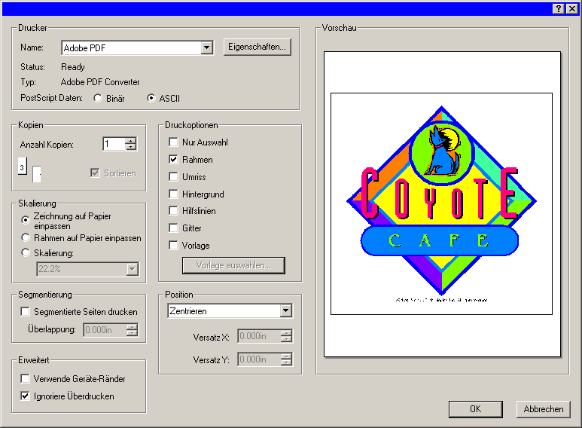Viewport: 582px width, 428px height.
Task: Open the printer Name dropdown
Action: 207,47
